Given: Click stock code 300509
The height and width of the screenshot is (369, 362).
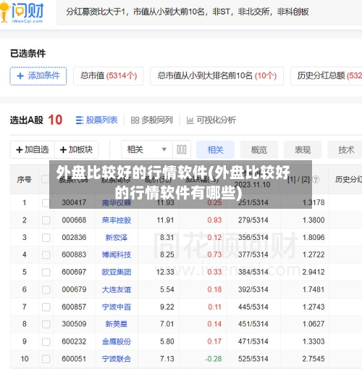Looking at the screenshot, I should tap(74, 324).
